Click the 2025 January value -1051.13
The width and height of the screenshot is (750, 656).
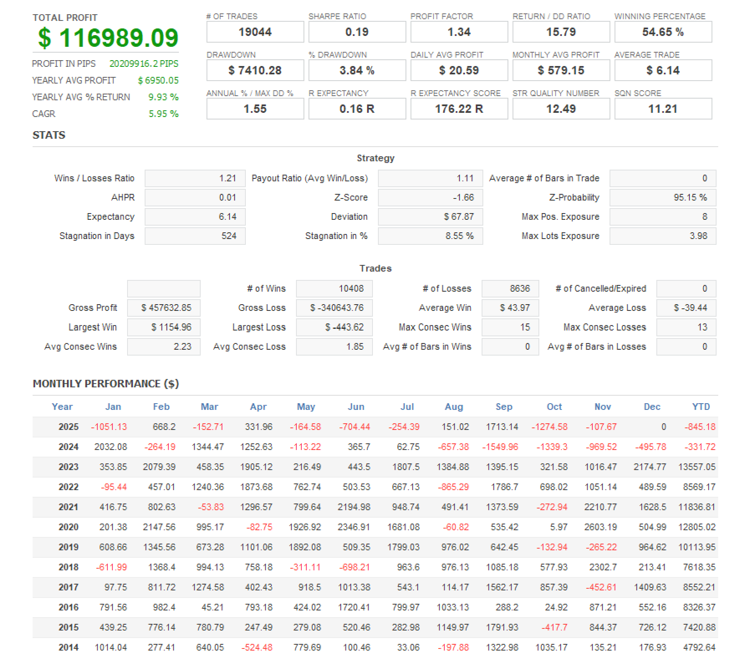(109, 427)
